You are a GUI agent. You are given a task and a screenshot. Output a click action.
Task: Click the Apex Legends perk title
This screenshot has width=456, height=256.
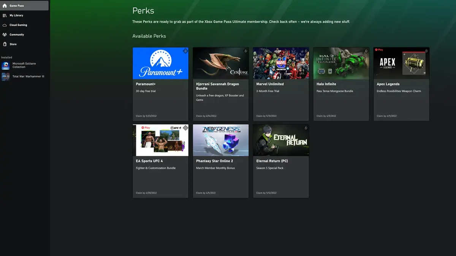[x=388, y=84]
